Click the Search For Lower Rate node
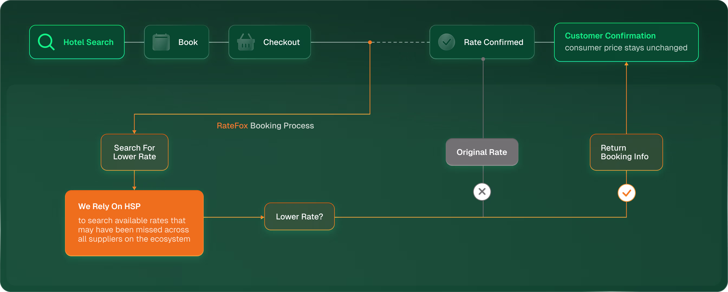This screenshot has width=728, height=292. coord(134,152)
